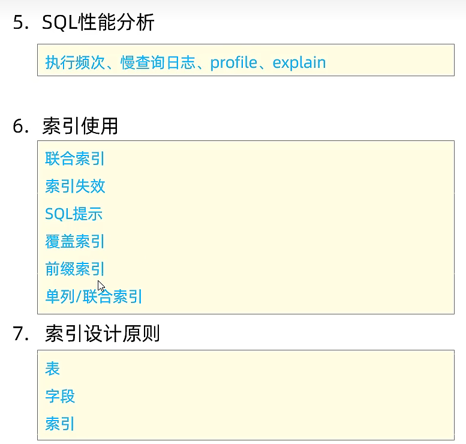The height and width of the screenshot is (444, 466).
Task: Click the "字段" entry
Action: pos(60,396)
